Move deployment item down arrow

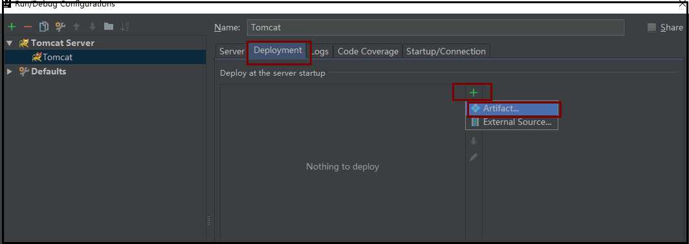(x=474, y=141)
